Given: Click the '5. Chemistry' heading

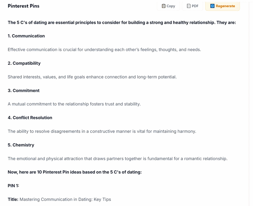Looking at the screenshot, I should coord(21,145).
